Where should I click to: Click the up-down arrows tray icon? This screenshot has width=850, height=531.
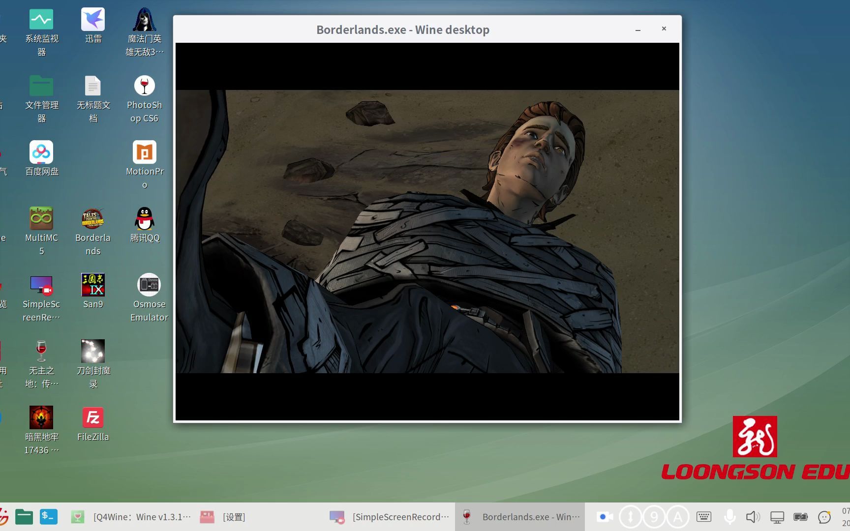(630, 517)
